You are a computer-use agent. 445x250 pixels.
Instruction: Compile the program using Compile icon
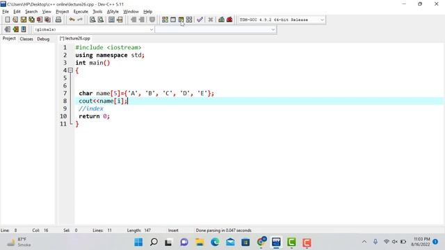[165, 19]
